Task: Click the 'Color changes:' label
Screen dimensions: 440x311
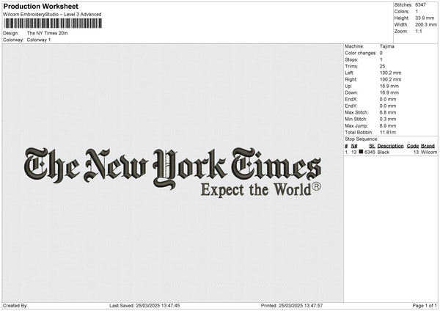Action: (x=361, y=53)
